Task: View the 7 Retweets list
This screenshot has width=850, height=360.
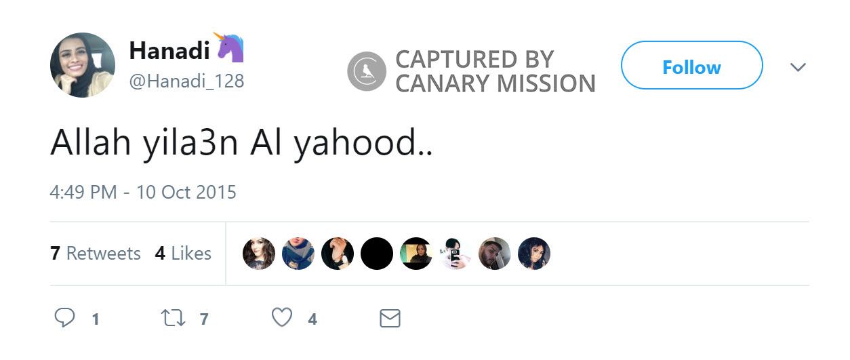Action: (x=96, y=254)
